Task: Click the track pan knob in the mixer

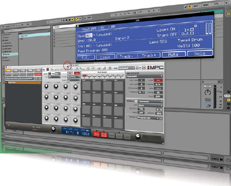Action: pyautogui.click(x=207, y=92)
